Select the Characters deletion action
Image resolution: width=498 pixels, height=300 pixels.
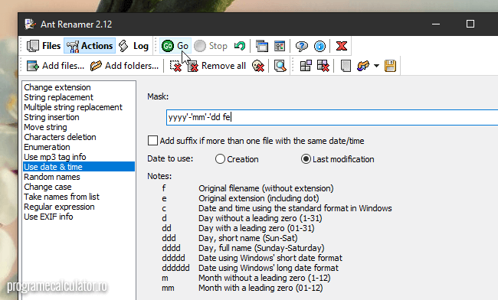pos(79,137)
